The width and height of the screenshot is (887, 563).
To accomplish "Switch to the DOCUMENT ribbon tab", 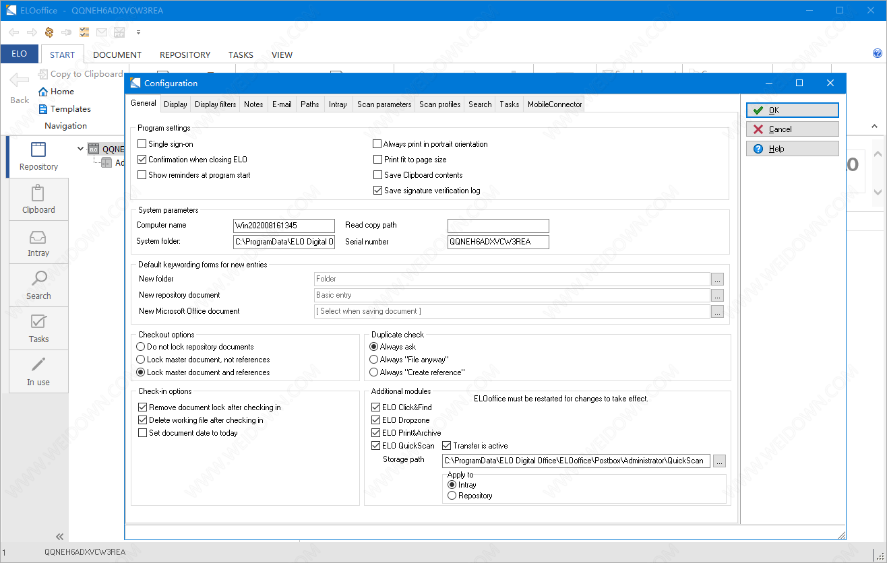I will pyautogui.click(x=117, y=55).
